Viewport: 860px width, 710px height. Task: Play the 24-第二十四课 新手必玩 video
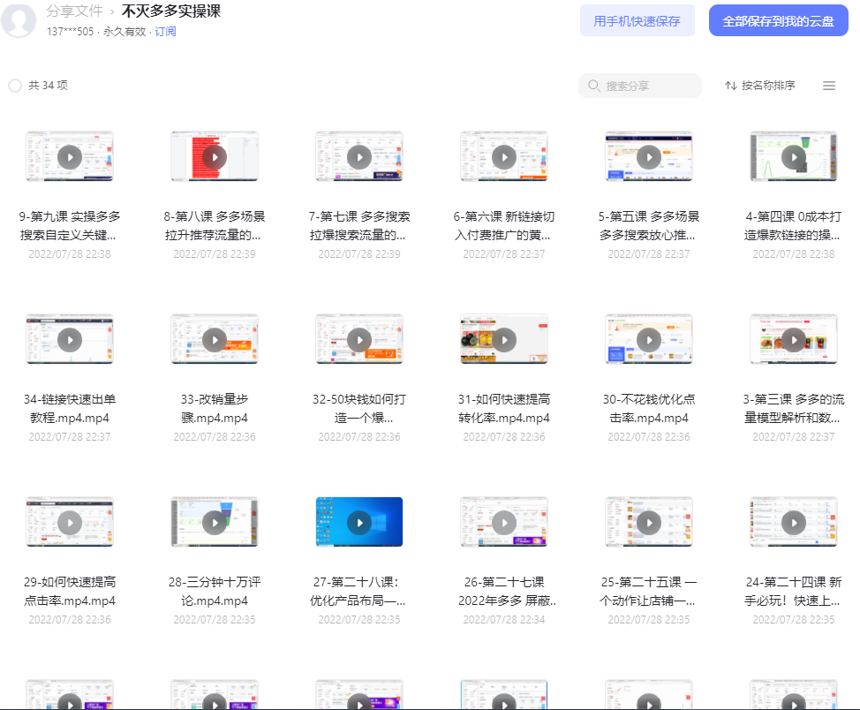[794, 523]
